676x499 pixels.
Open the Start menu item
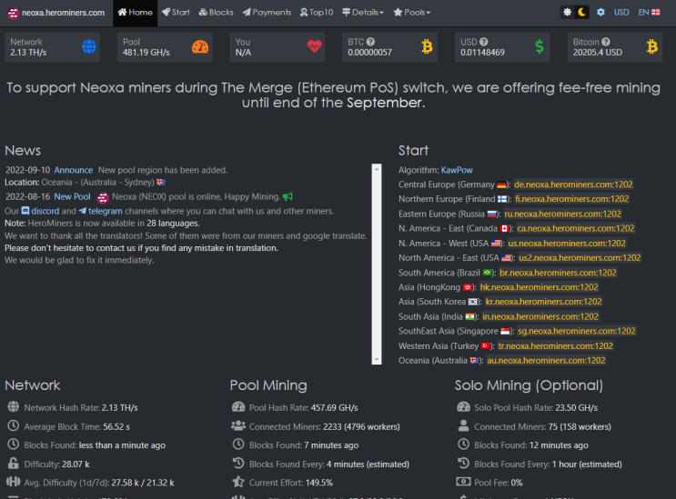(176, 13)
